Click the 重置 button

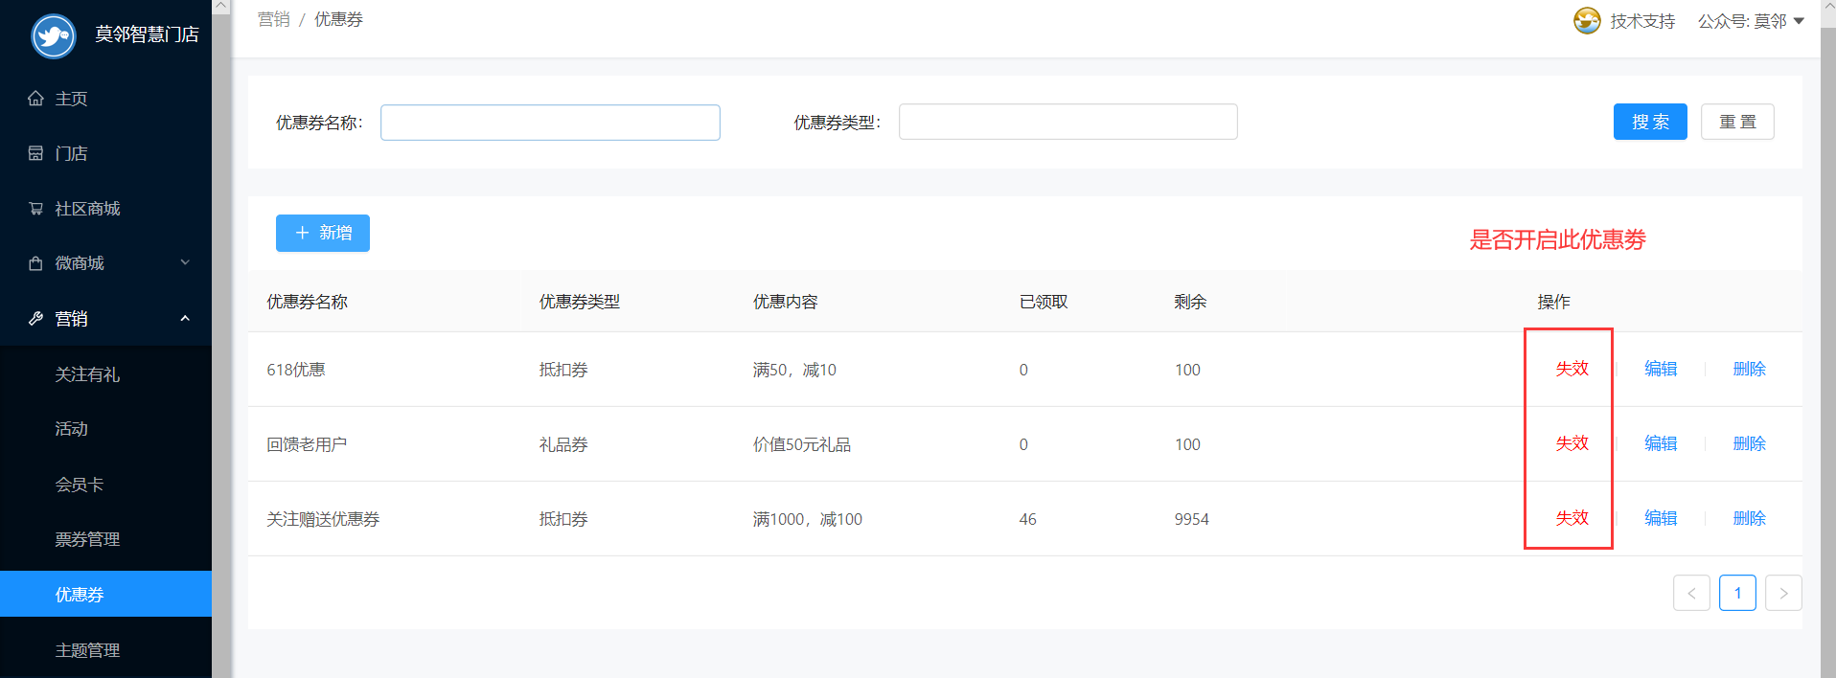[x=1737, y=122]
